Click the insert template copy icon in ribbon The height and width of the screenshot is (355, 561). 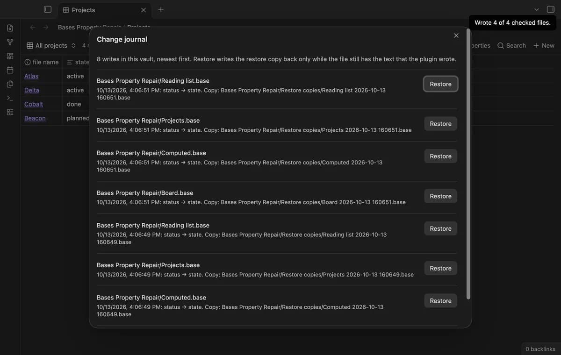[x=10, y=84]
